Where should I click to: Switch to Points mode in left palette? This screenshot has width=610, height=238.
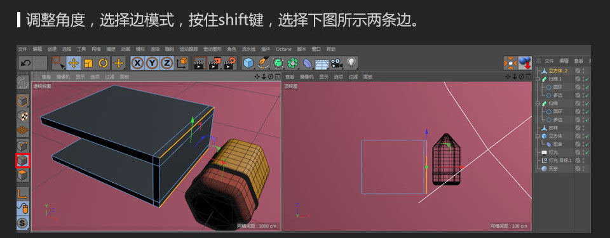tap(23, 146)
